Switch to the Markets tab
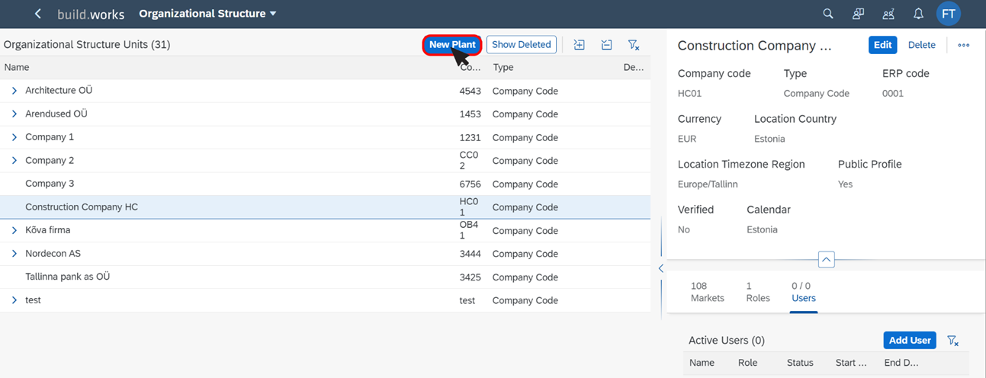This screenshot has height=378, width=986. [707, 292]
